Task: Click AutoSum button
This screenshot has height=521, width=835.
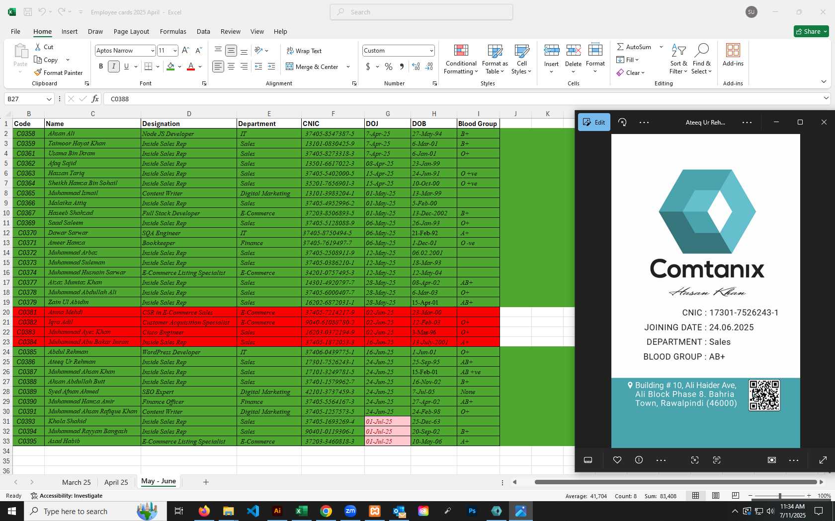Action: coord(634,47)
